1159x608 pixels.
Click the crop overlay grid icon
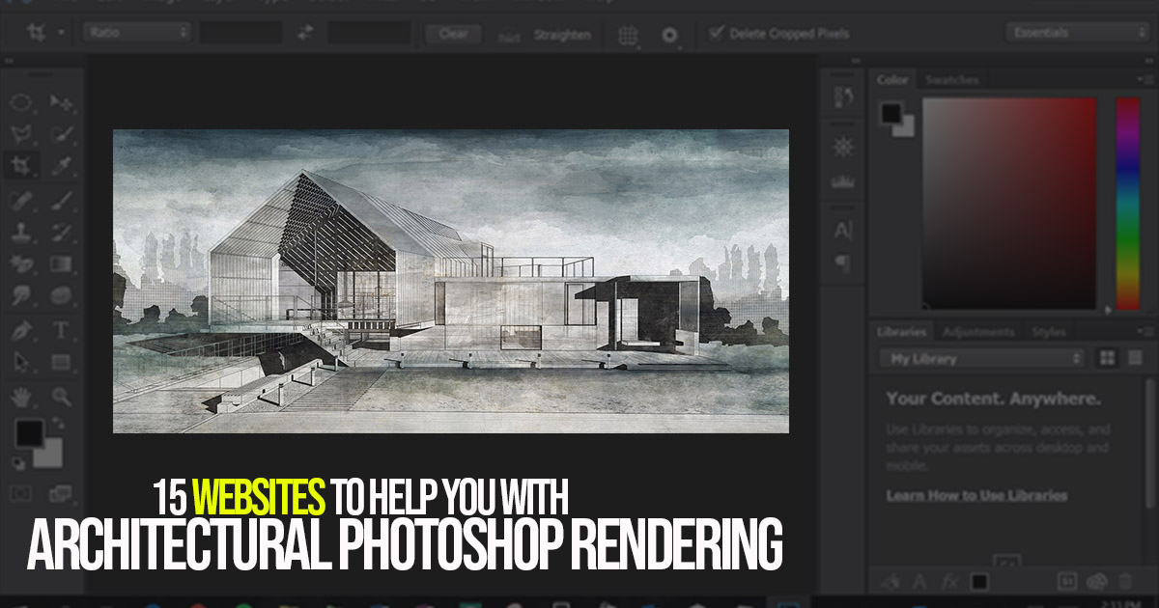pyautogui.click(x=628, y=36)
